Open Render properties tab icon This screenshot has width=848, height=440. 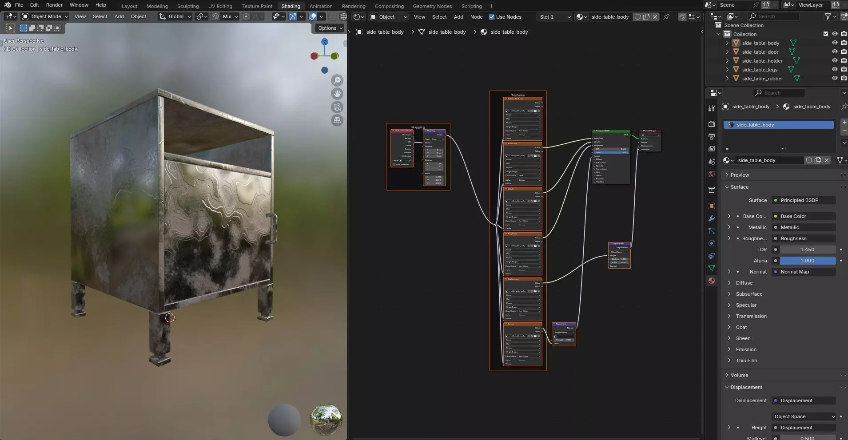(712, 124)
